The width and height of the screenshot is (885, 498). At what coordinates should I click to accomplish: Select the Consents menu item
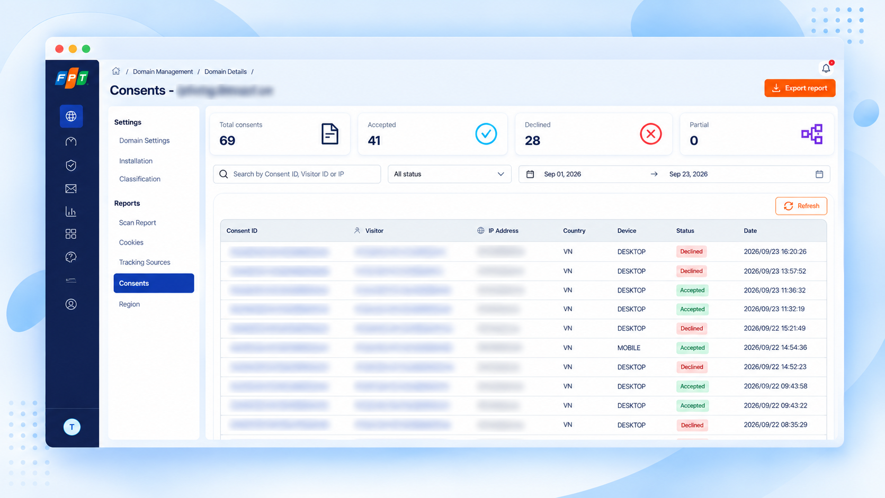(154, 283)
